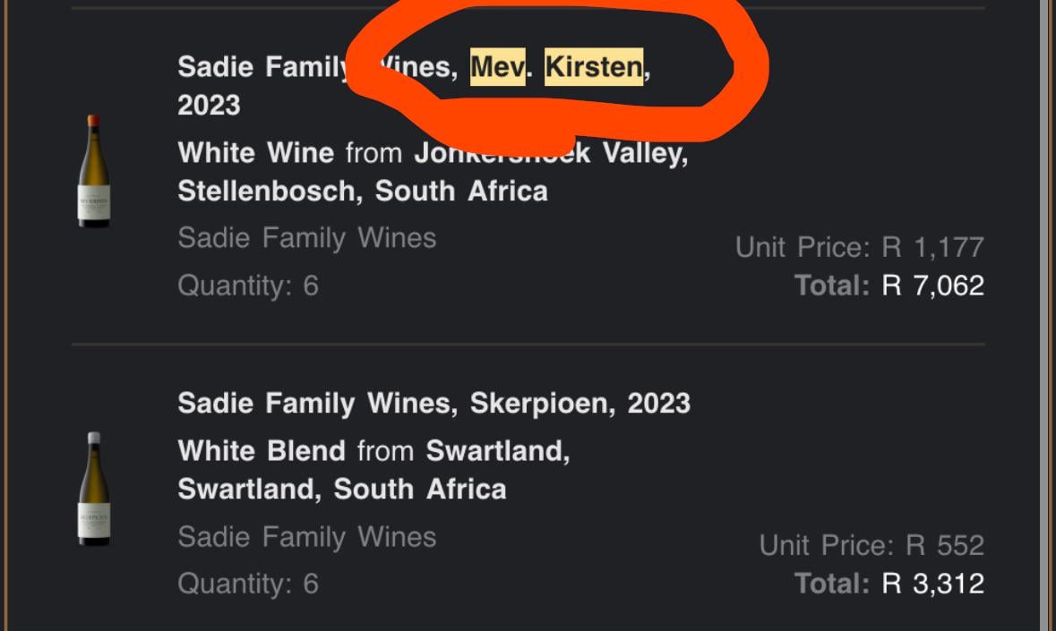Click the quantity of the Skerpioen wine

click(248, 584)
